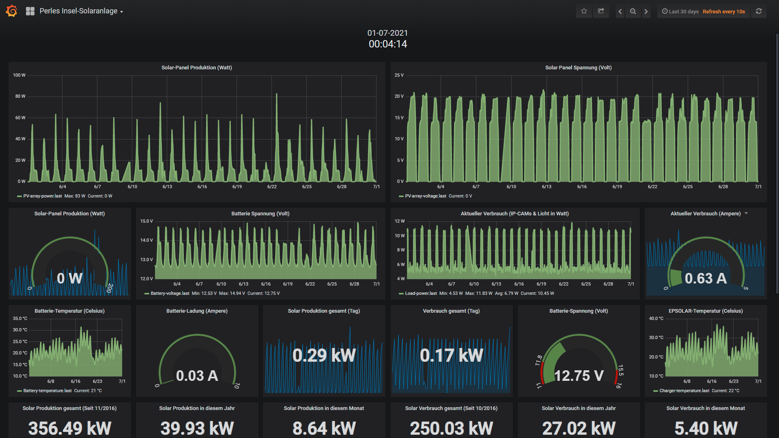Screen dimensions: 779x438
Task: Toggle Battery-voltage.last legend series
Action: [x=170, y=293]
